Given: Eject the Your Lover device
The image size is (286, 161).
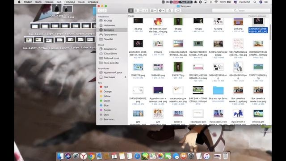Looking at the screenshot, I should (x=125, y=77).
